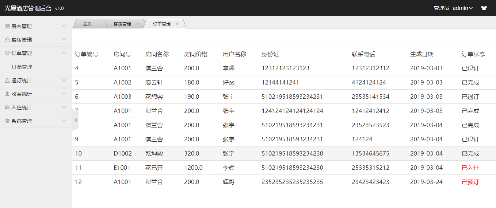Select the 订单管理 tab
Screen dimensions: 496x208
(162, 24)
